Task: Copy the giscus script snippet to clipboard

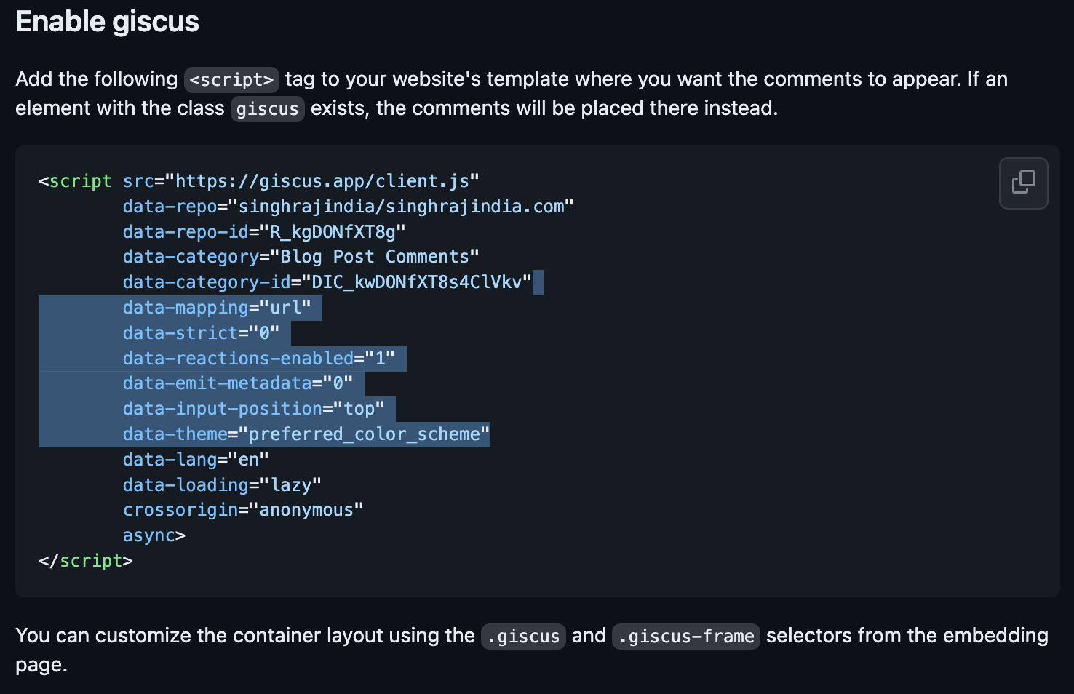Action: pyautogui.click(x=1023, y=183)
